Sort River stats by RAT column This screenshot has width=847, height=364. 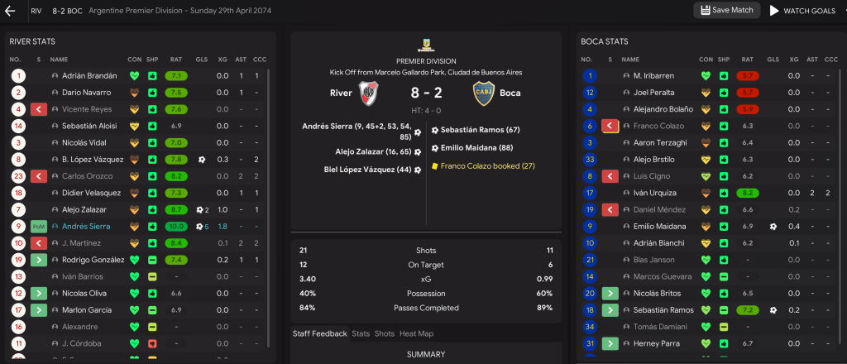[x=176, y=59]
